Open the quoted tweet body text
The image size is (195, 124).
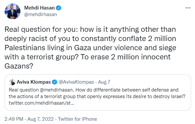coord(97,96)
